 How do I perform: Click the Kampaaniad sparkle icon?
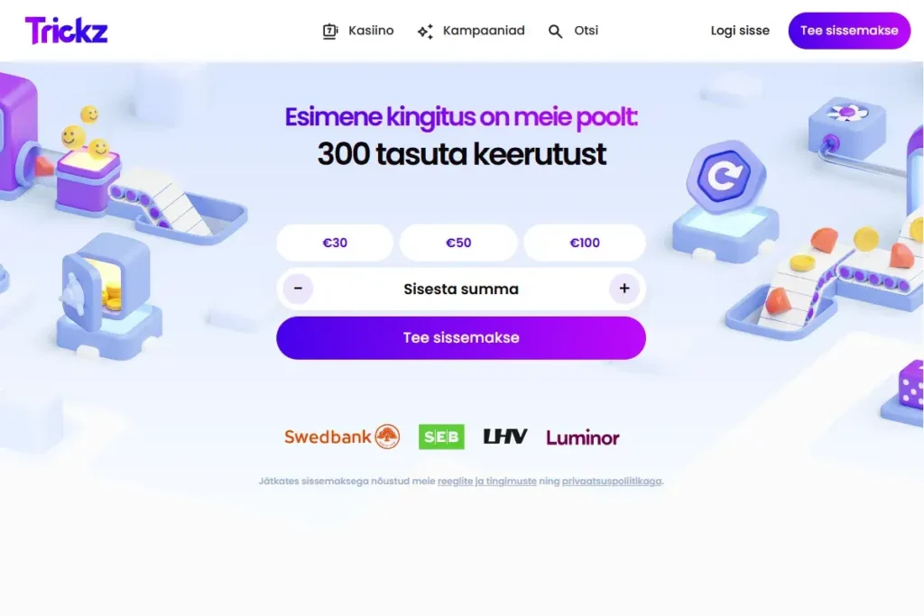click(426, 32)
